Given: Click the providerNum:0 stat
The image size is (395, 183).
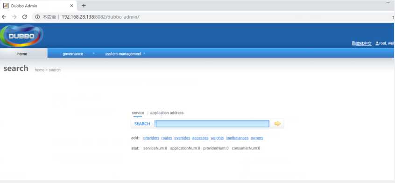Looking at the screenshot, I should click(216, 148).
